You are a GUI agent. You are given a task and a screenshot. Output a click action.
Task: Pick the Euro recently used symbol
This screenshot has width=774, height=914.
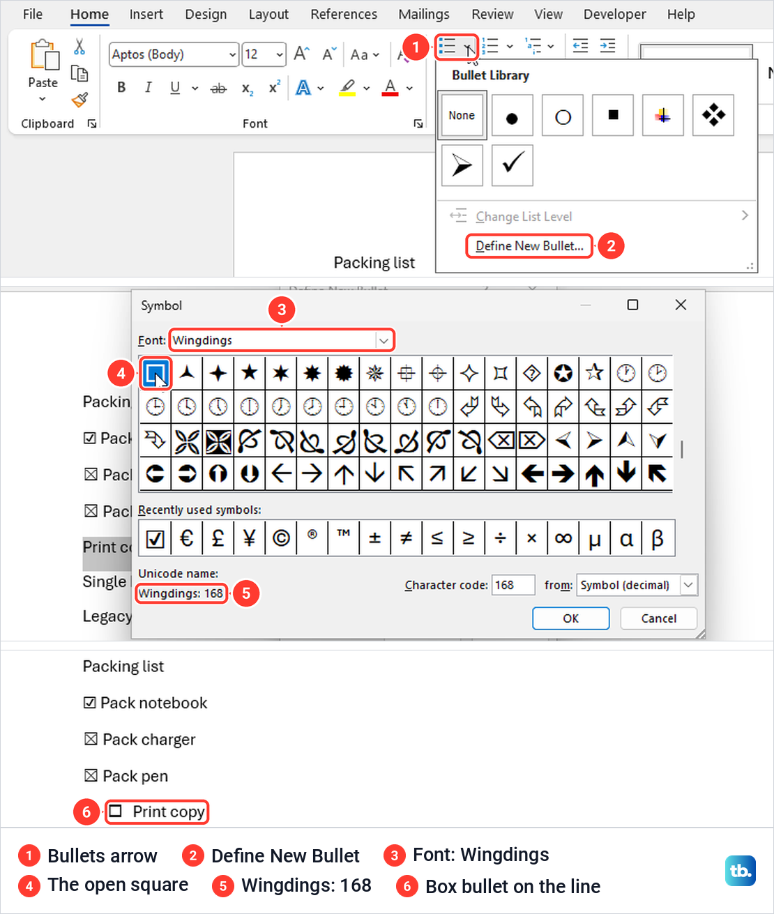pos(186,538)
